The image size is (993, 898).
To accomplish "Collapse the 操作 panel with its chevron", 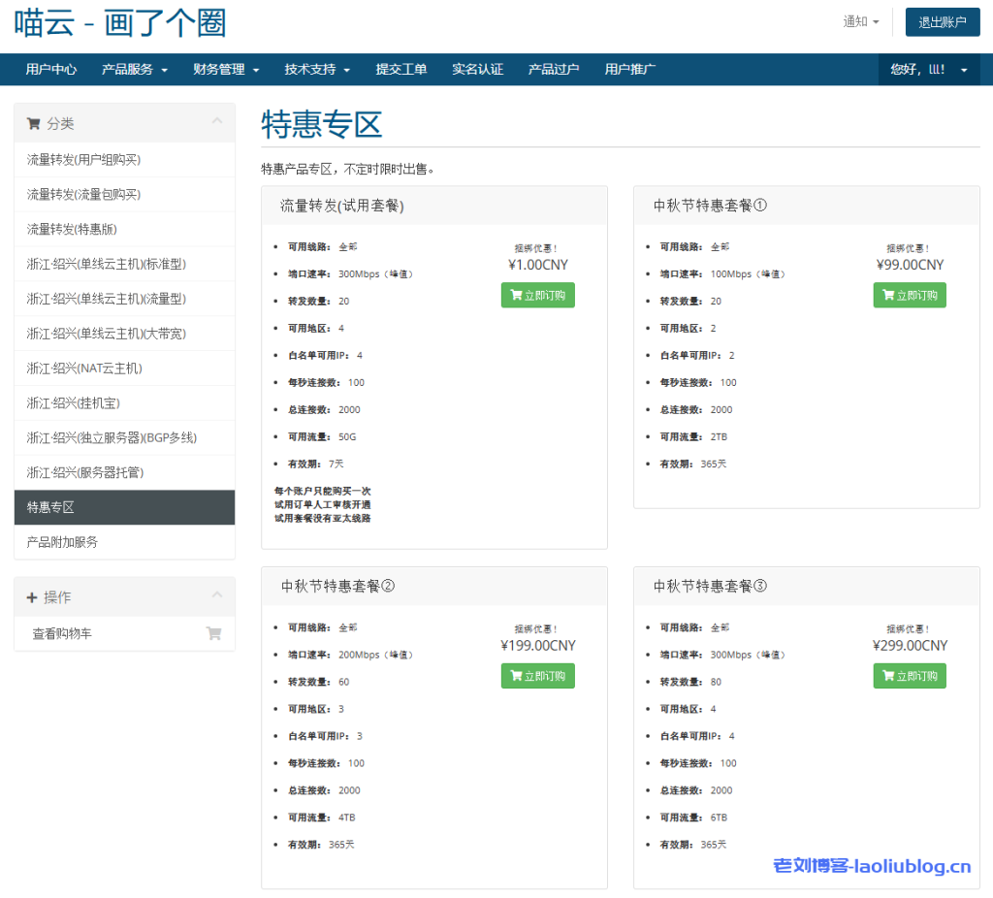I will [x=217, y=595].
